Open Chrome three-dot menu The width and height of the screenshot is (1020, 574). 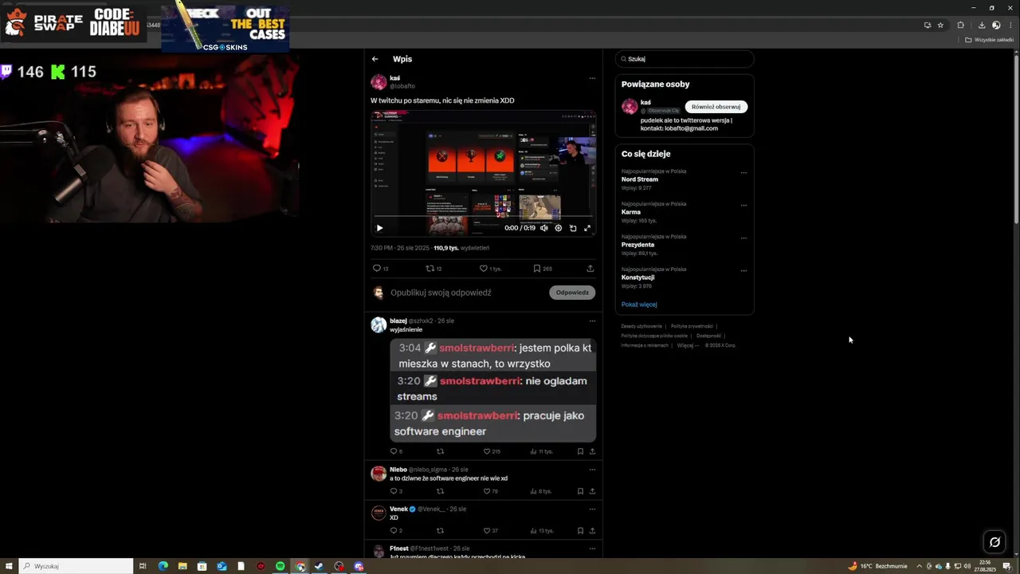[x=1010, y=25]
